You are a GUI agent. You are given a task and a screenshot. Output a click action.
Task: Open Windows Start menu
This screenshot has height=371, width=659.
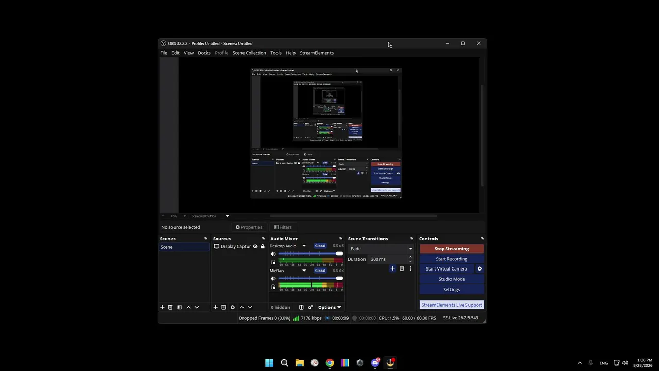click(x=269, y=363)
